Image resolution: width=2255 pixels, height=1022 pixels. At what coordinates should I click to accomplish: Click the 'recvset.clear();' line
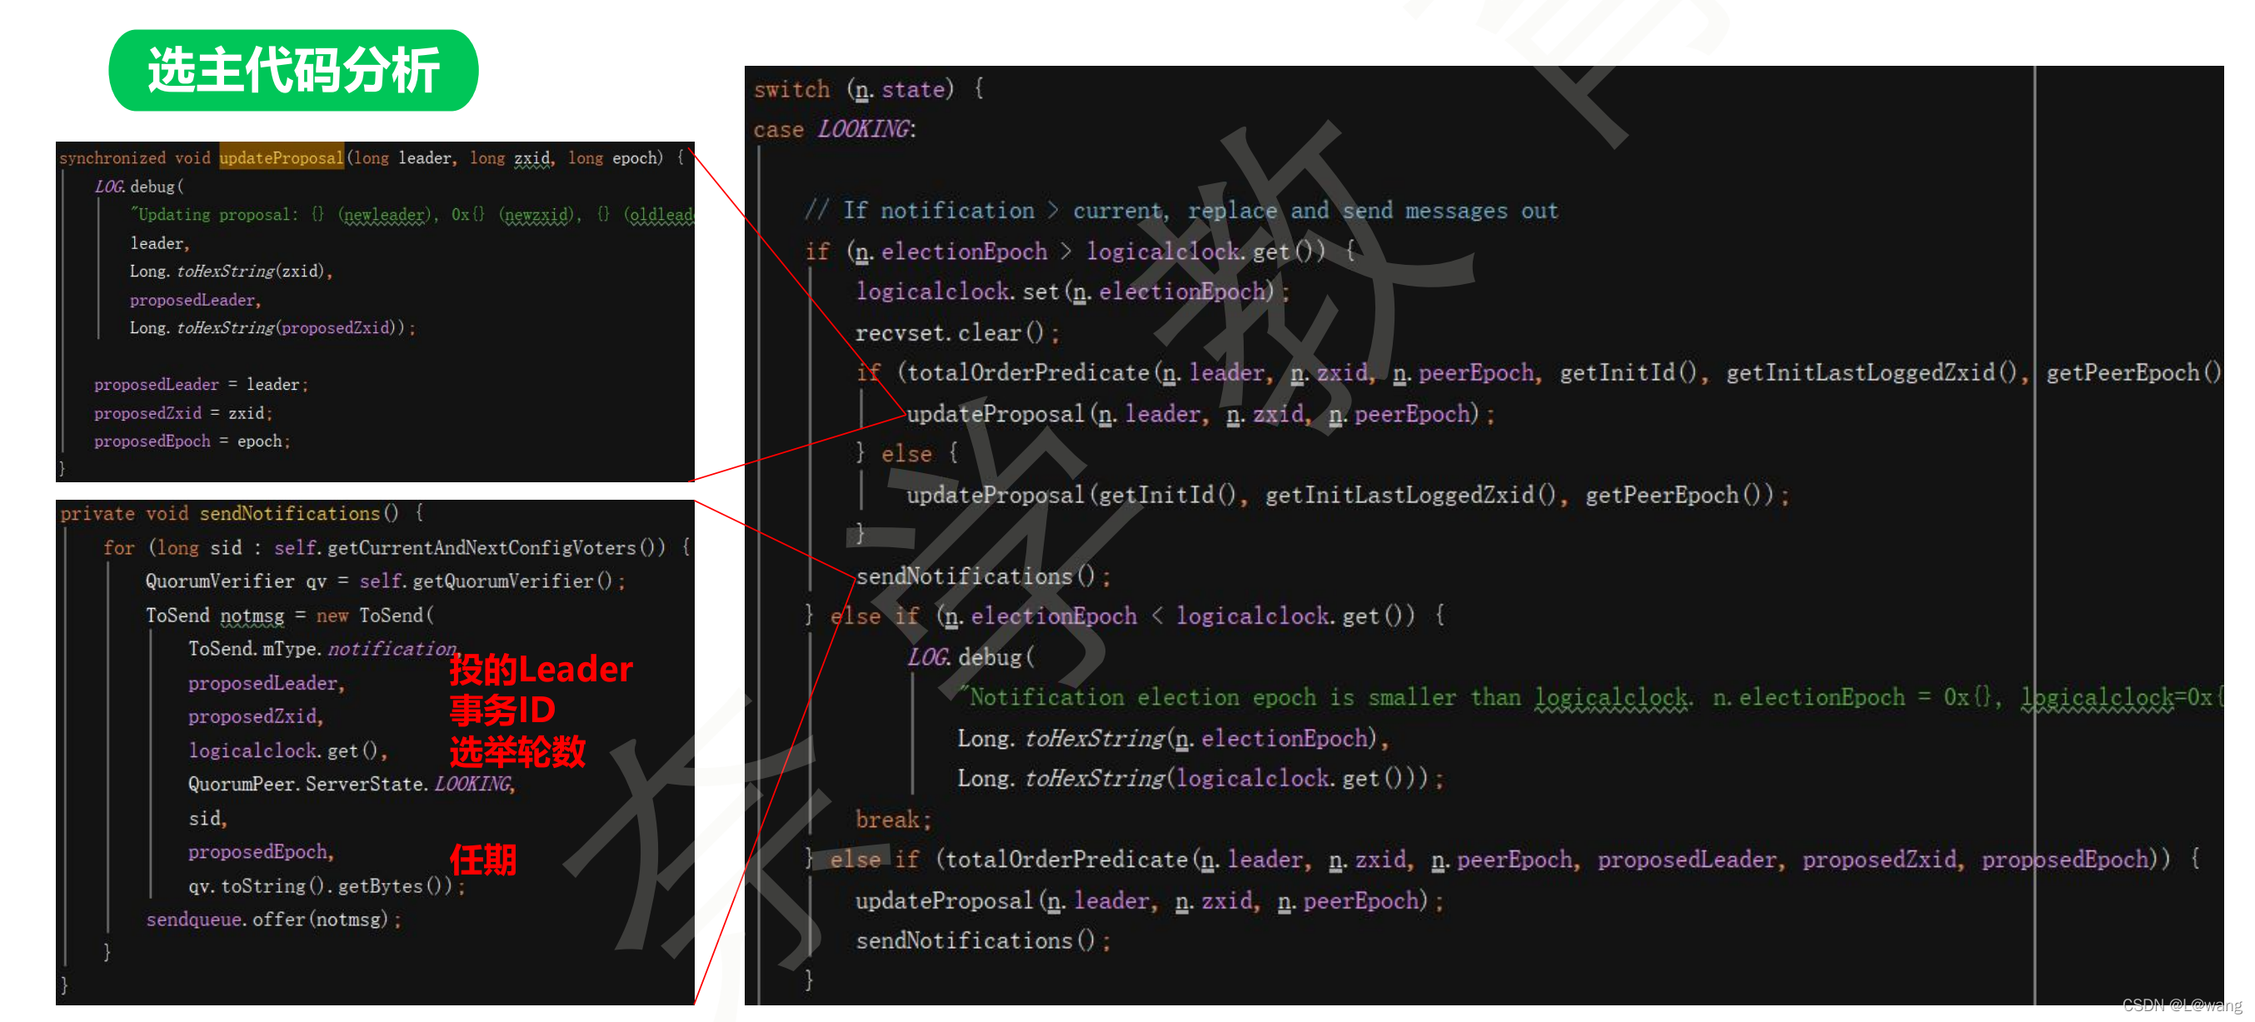[x=957, y=332]
